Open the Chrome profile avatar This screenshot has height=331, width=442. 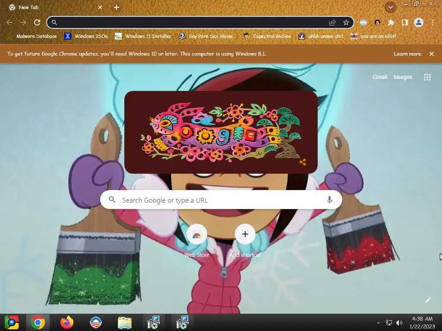point(419,22)
